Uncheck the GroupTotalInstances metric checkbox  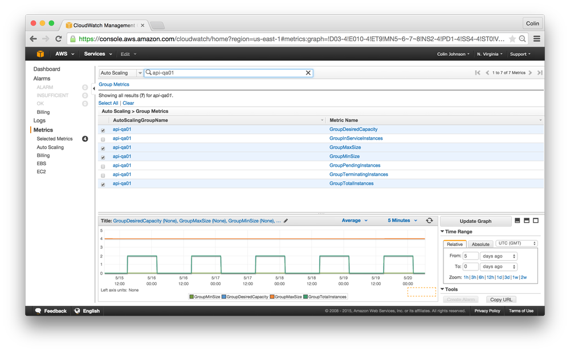(103, 185)
